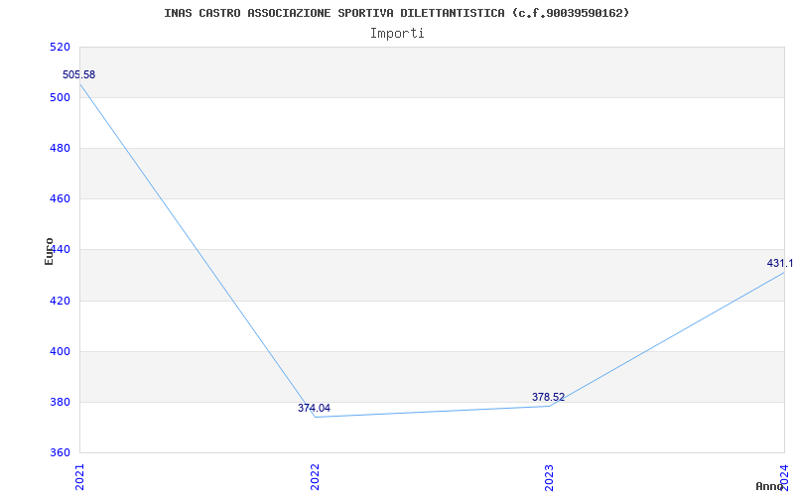
Task: Click the 480 y-axis value
Action: pyautogui.click(x=60, y=148)
